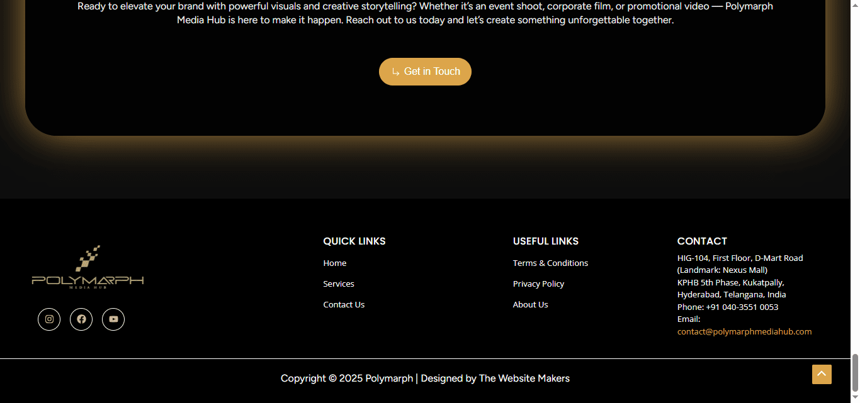Click the phone number +91 040-3551 0053
Viewport: 860px width, 403px height.
[x=742, y=307]
